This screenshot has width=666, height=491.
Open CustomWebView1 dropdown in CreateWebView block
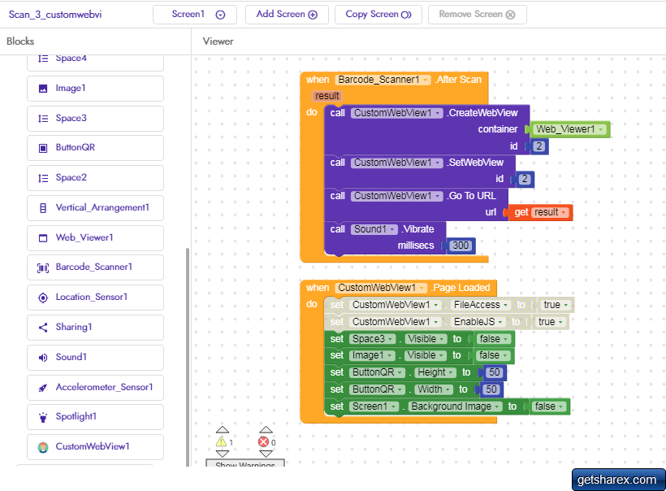[x=396, y=113]
